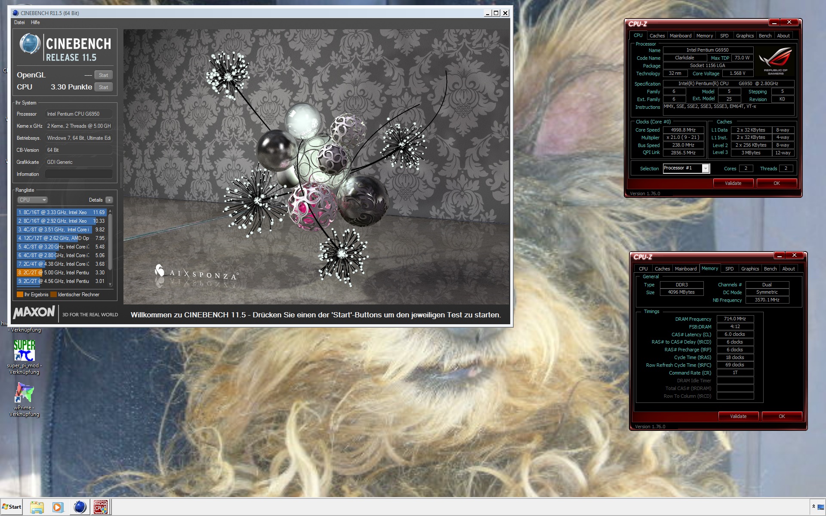Minimize the Cinebench window
The image size is (826, 516).
[x=487, y=13]
